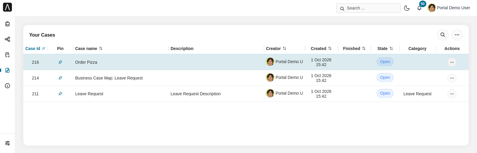
Task: Open the info sidebar icon
Action: click(x=7, y=86)
